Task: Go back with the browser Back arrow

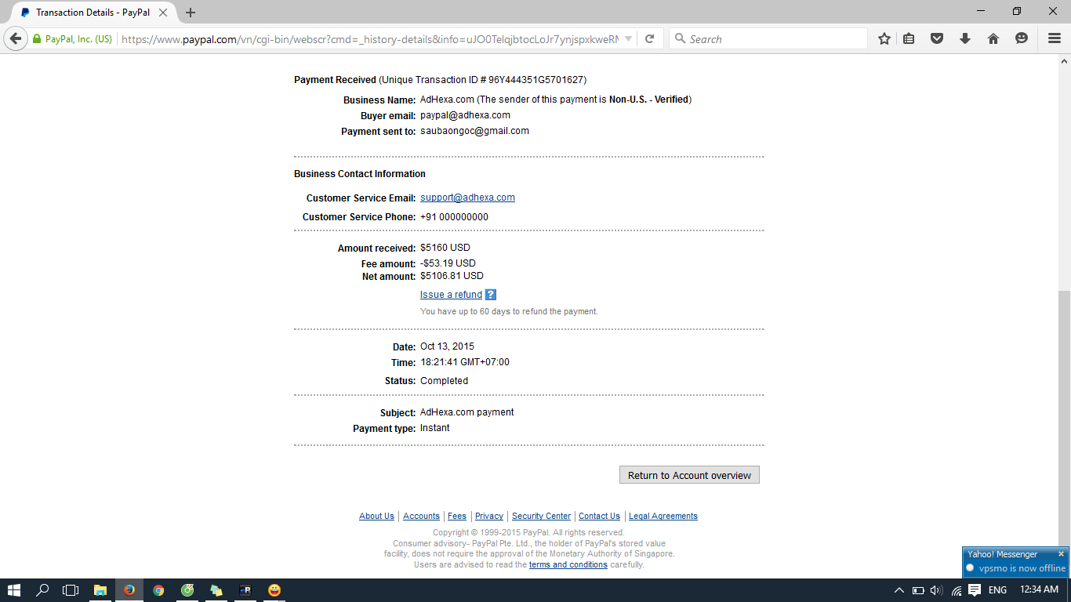Action: [x=16, y=38]
